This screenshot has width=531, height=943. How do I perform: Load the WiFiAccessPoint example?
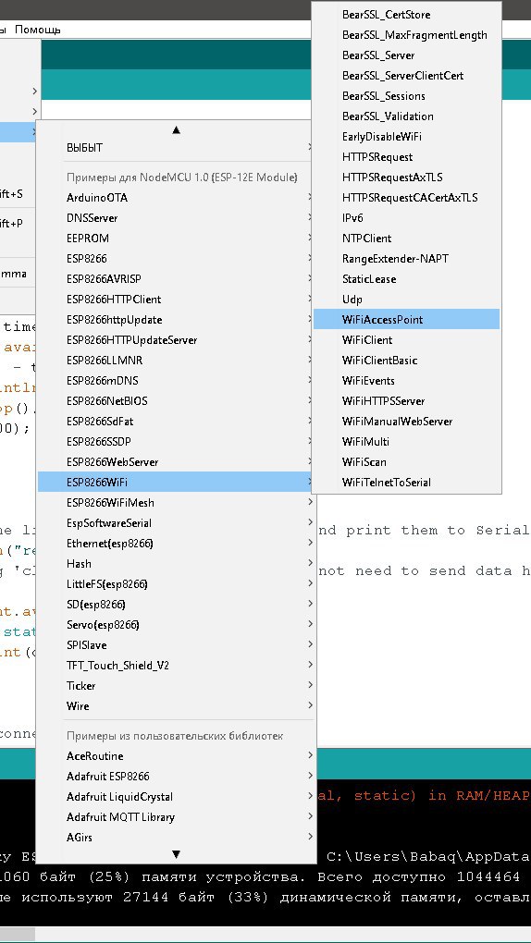click(406, 320)
